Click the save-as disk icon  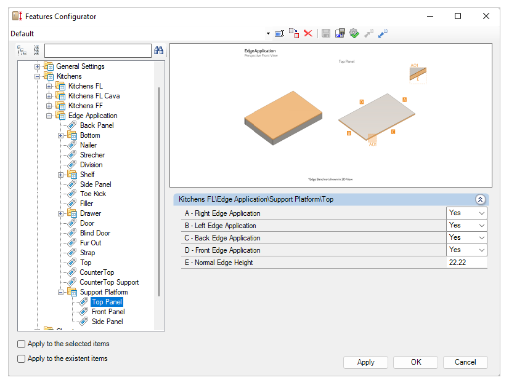pyautogui.click(x=340, y=33)
